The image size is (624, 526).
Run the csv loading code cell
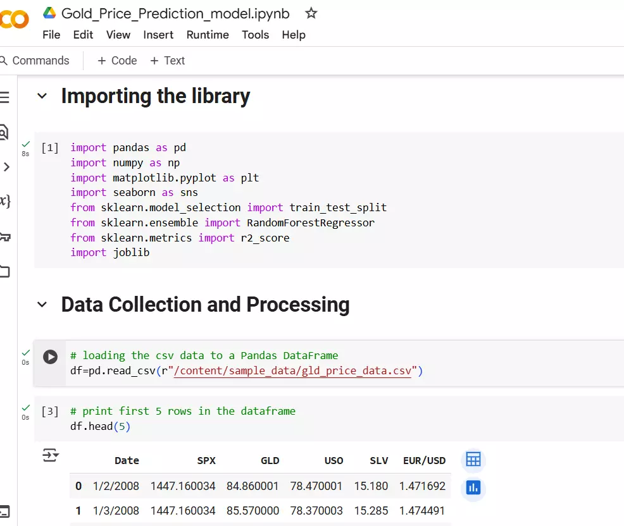[50, 357]
